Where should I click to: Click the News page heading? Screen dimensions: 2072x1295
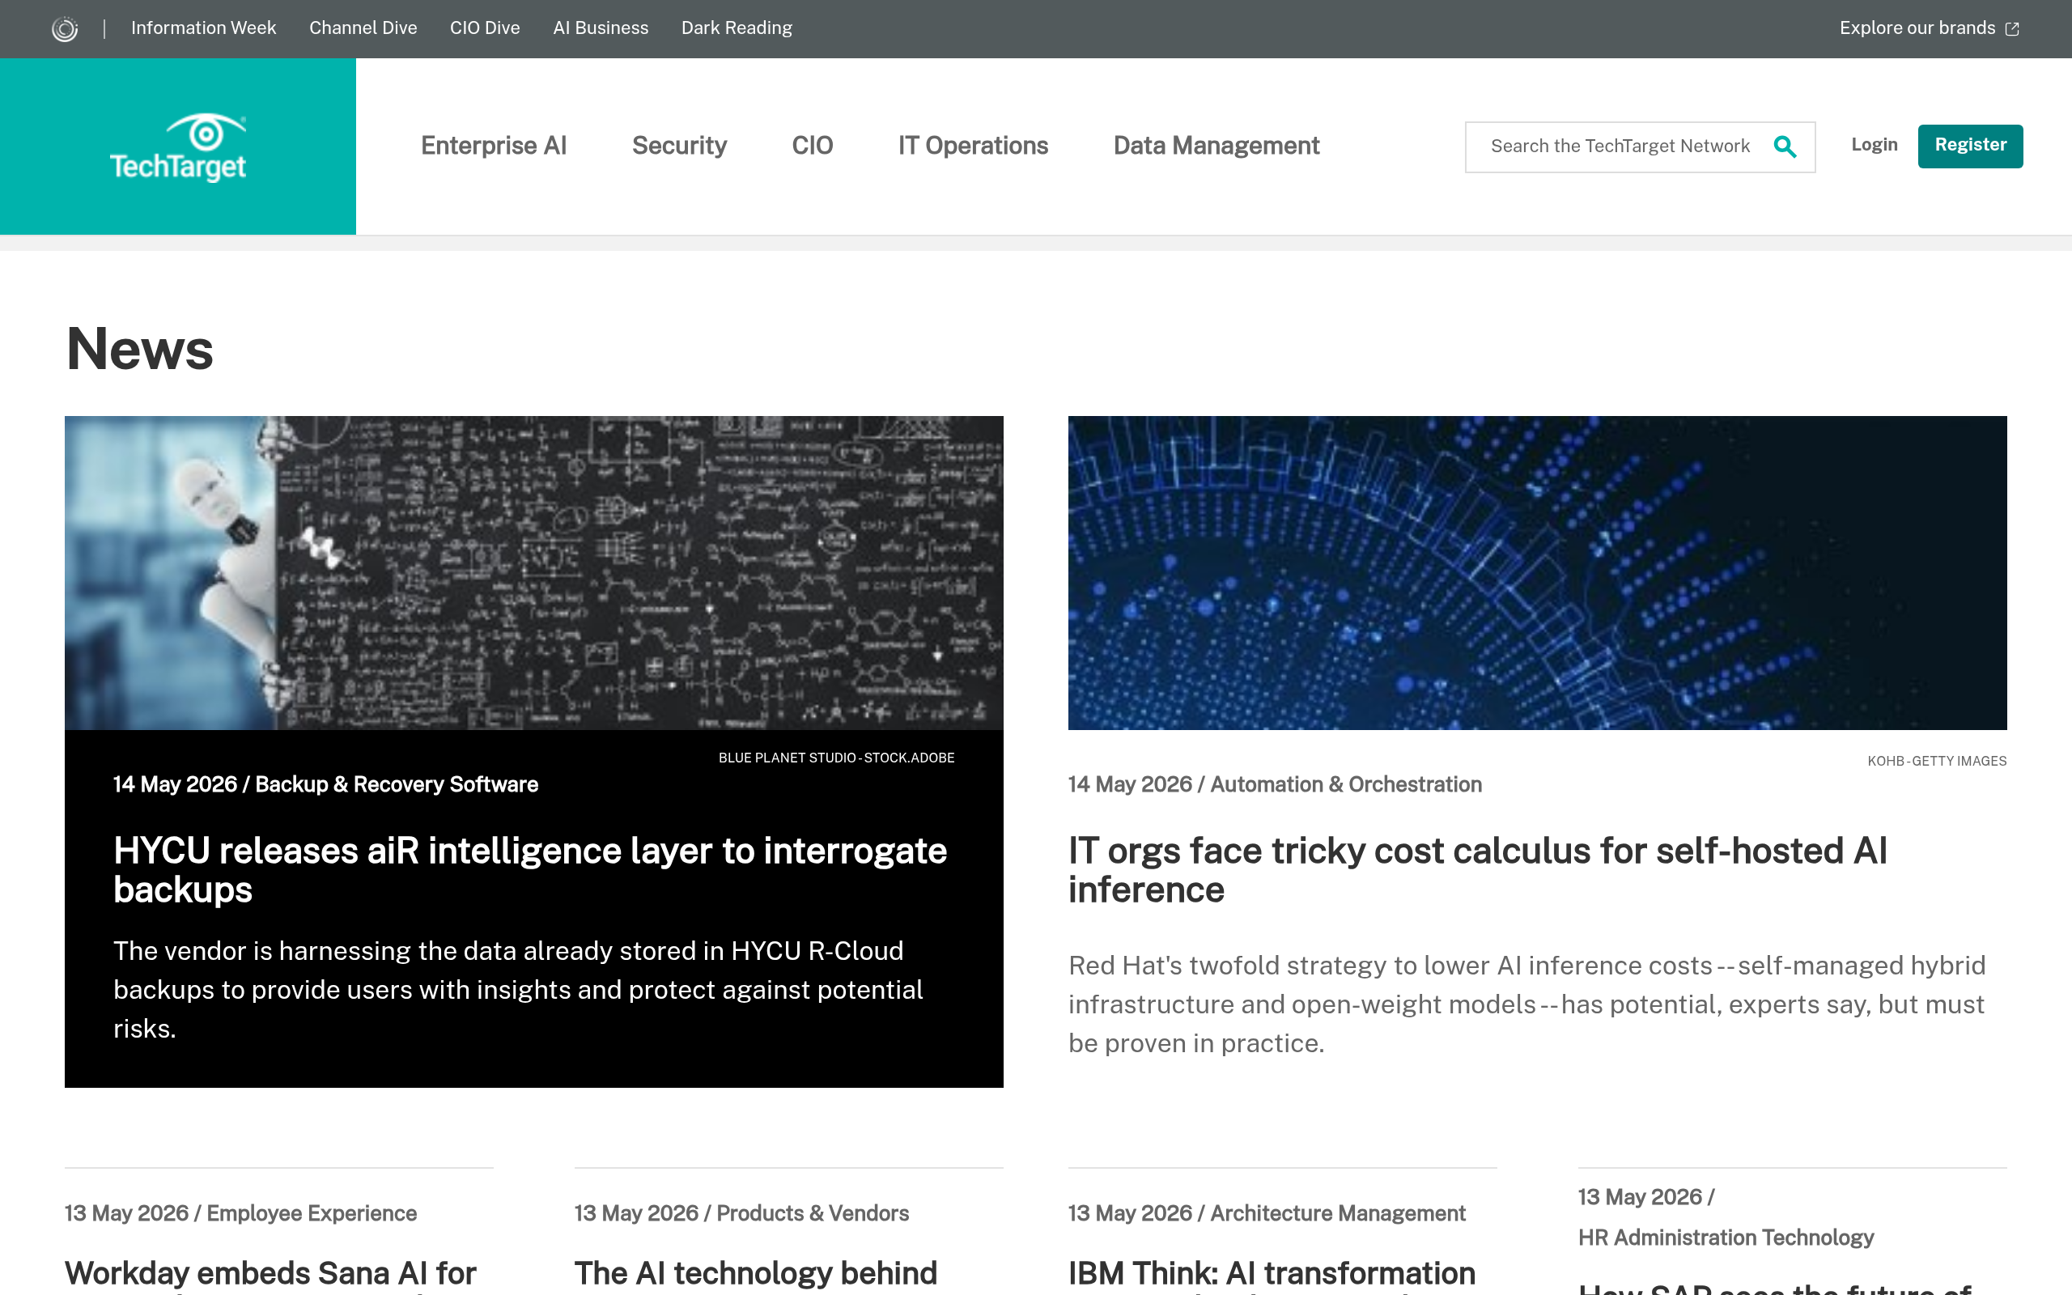click(139, 350)
